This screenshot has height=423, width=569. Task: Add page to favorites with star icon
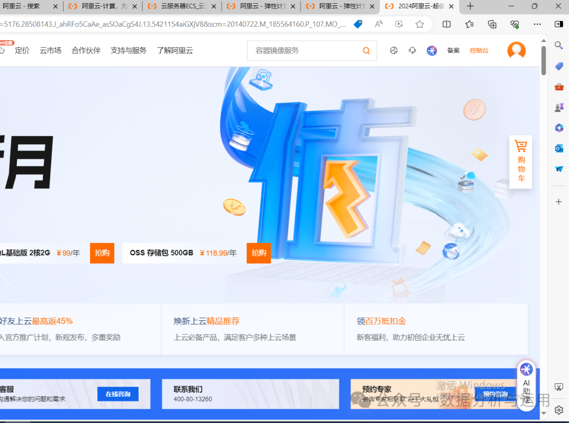[419, 24]
